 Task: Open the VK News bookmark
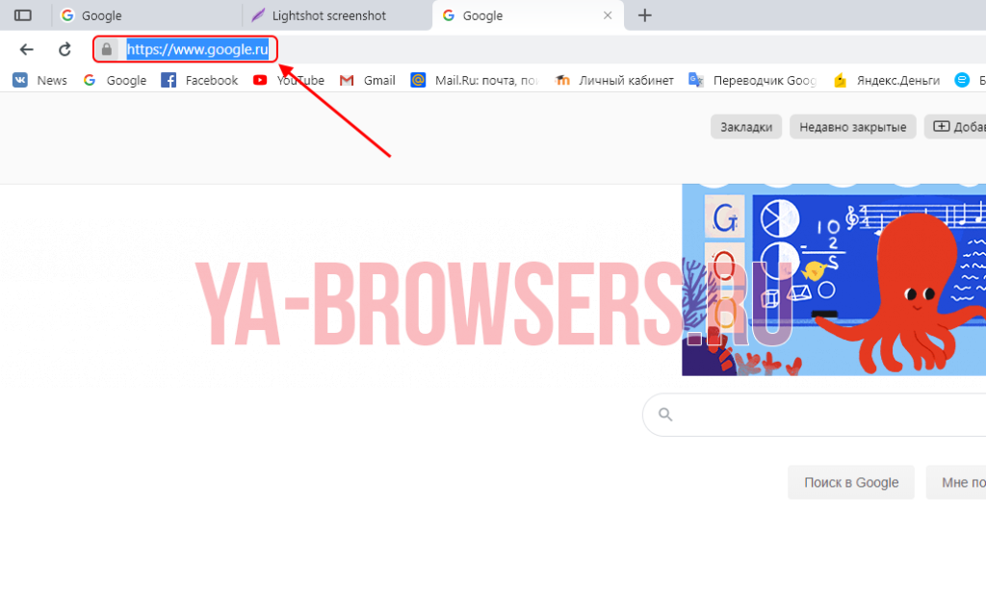coord(40,80)
